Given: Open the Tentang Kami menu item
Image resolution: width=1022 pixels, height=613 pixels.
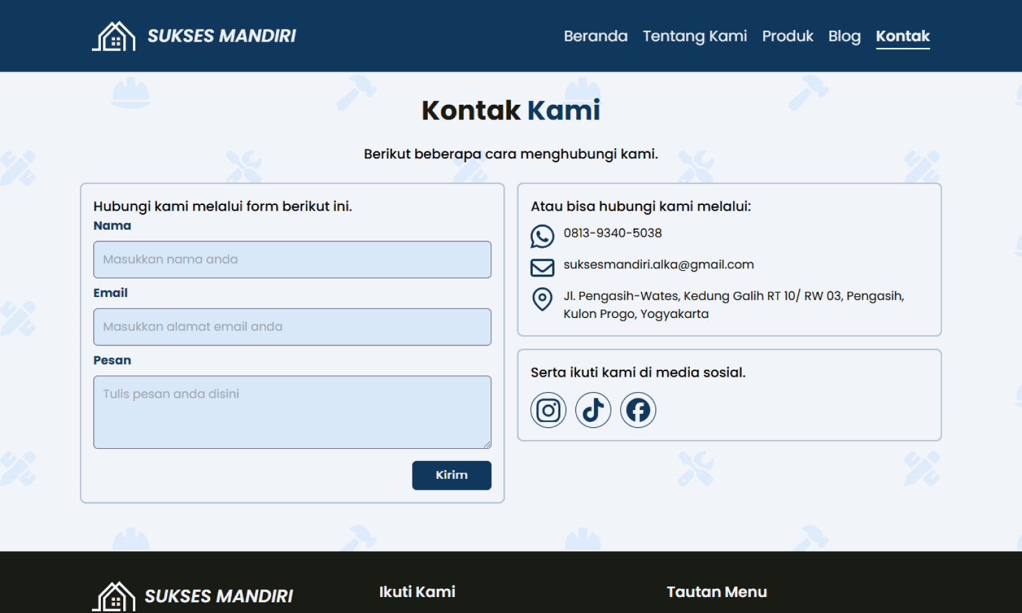Looking at the screenshot, I should [x=694, y=36].
